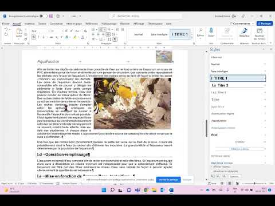Select the Élevé style in Styles pane
This screenshot has height=206, width=275.
[238, 134]
